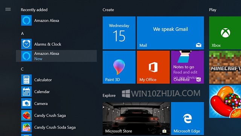The image size is (241, 136).
Task: Click the New label under Amazon Alexa
Action: tap(38, 59)
